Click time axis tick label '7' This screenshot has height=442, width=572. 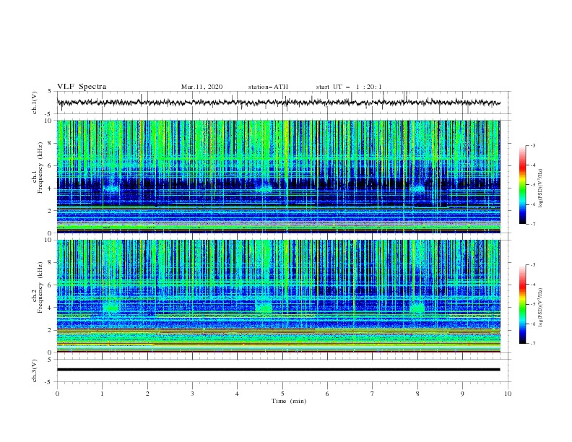373,394
